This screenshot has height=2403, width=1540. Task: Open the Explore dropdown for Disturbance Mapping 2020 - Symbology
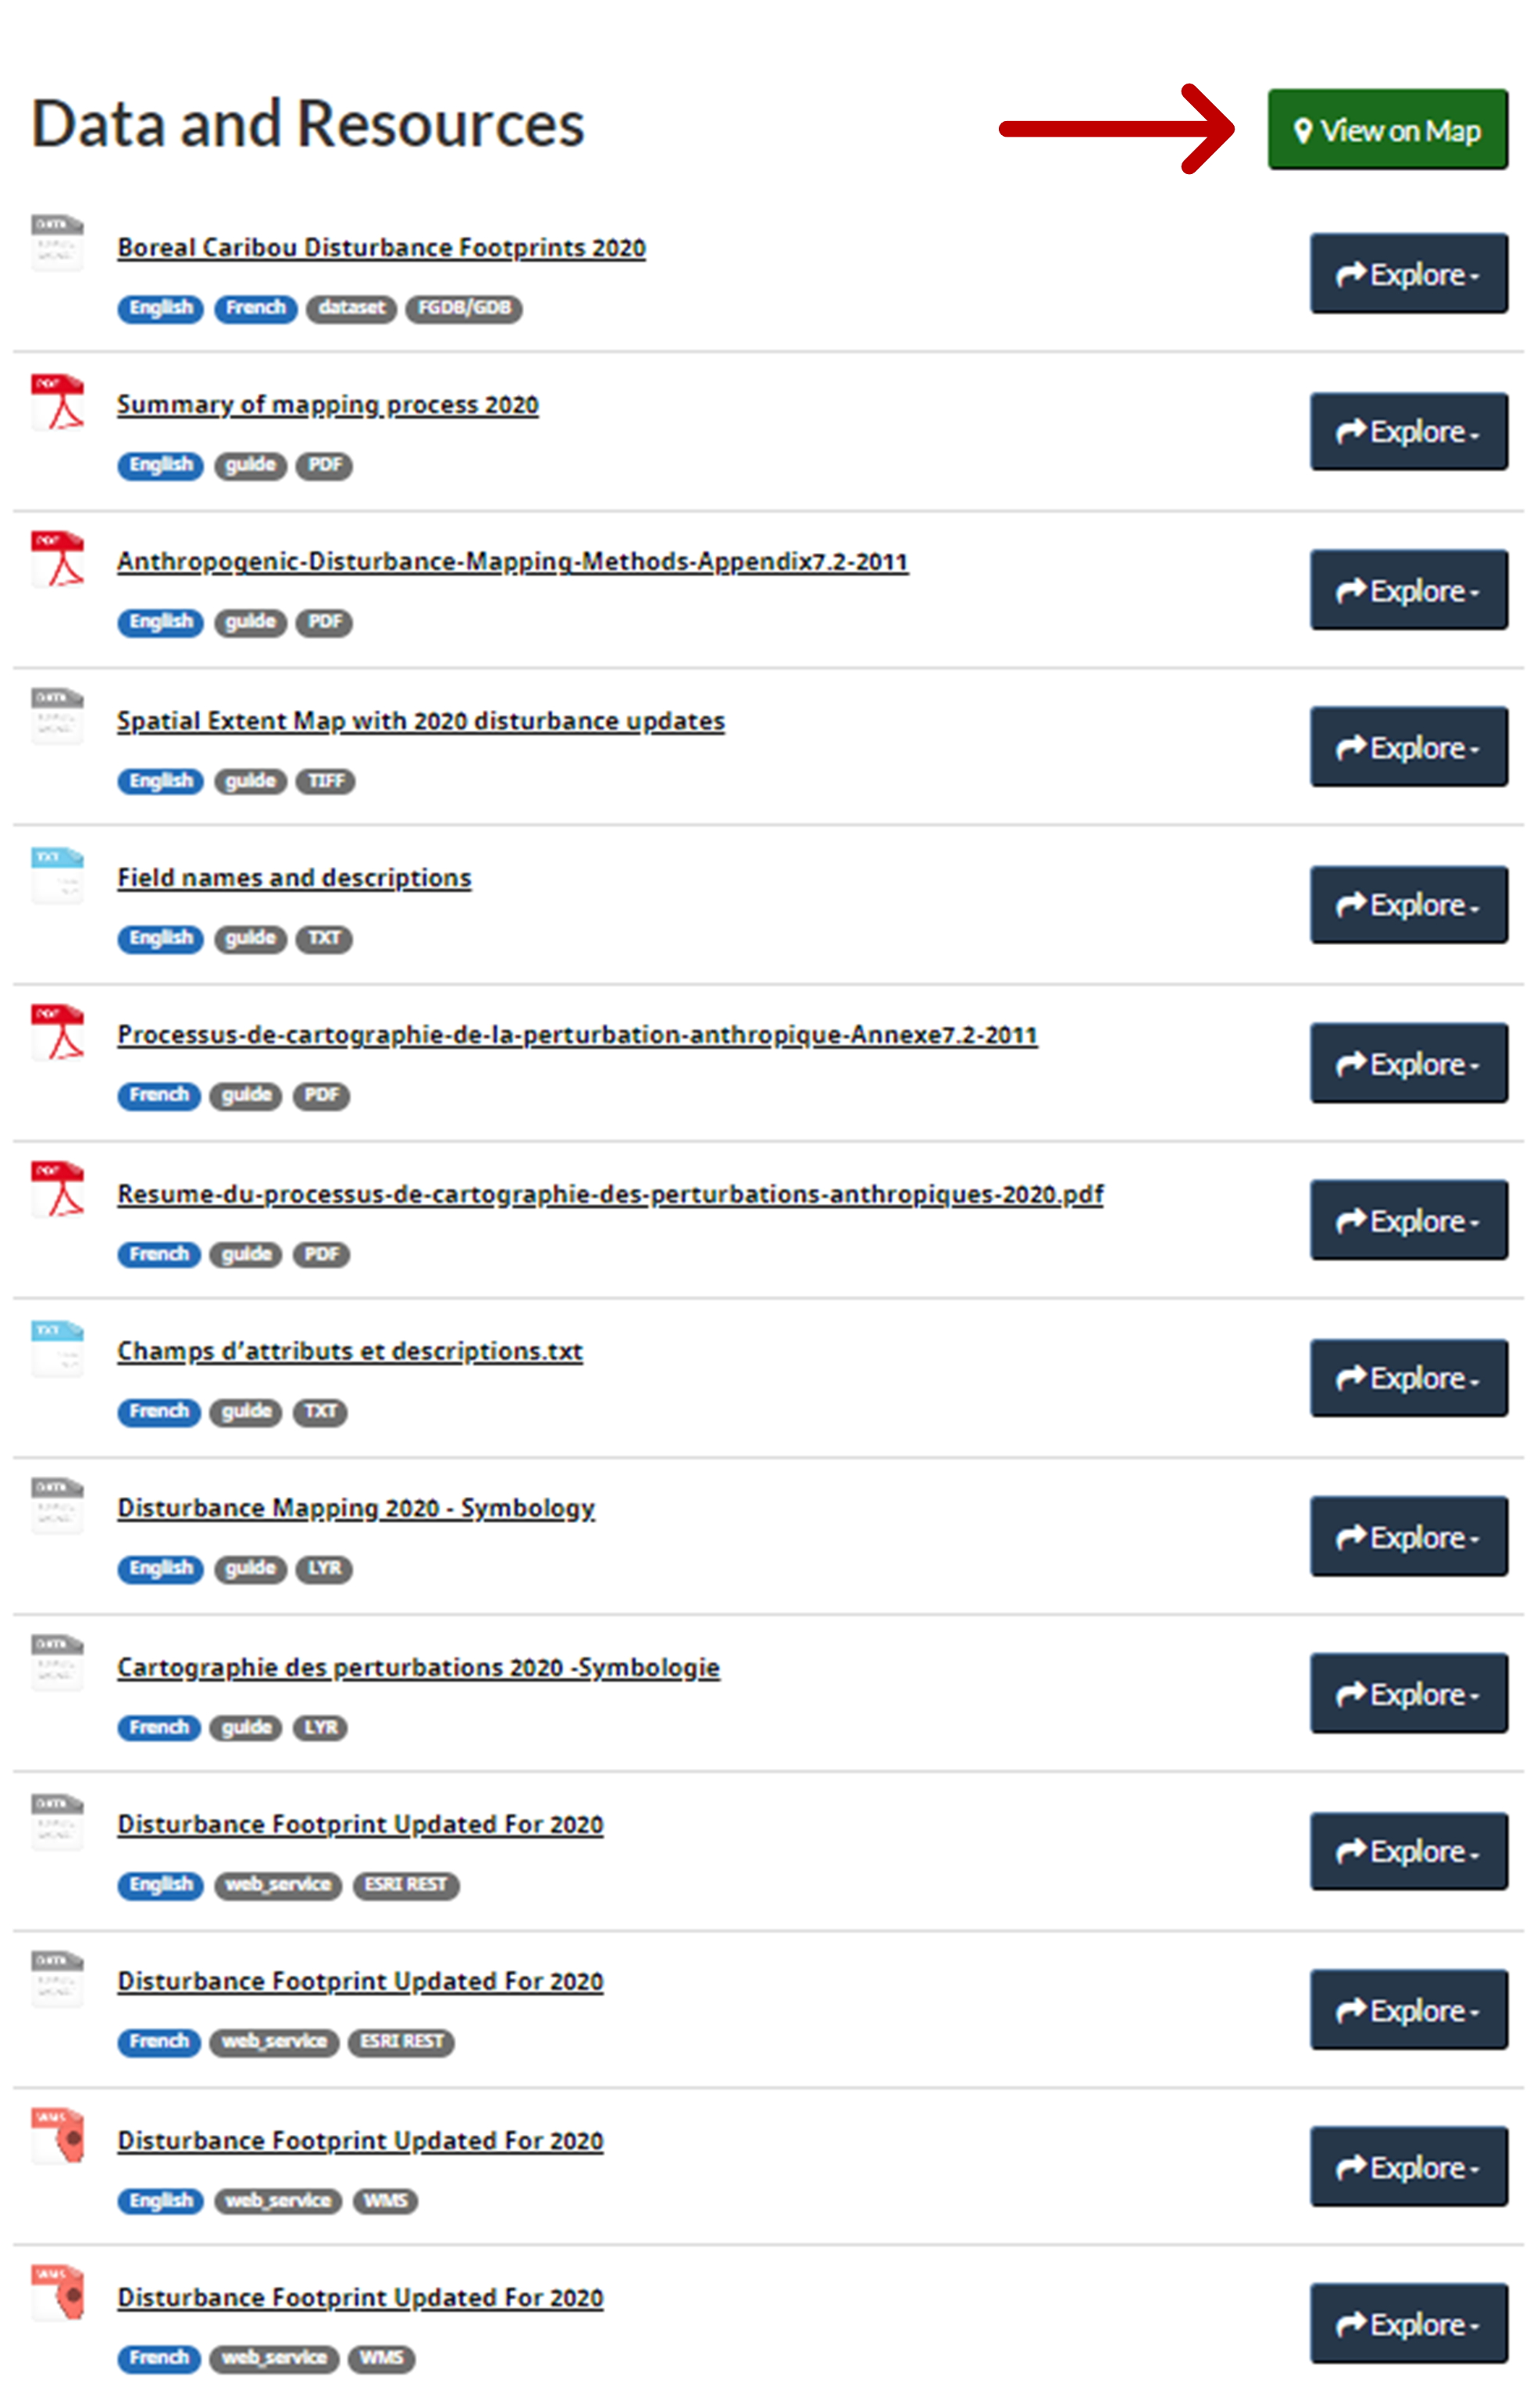click(1408, 1536)
